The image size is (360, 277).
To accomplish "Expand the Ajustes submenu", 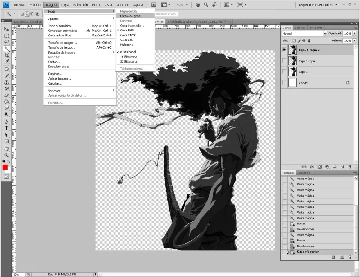I will point(80,18).
